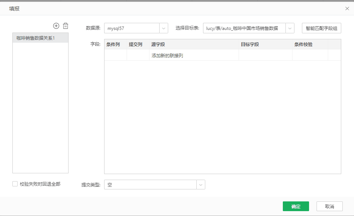Click the 条件校验 column header
This screenshot has height=216, width=354.
click(303, 44)
